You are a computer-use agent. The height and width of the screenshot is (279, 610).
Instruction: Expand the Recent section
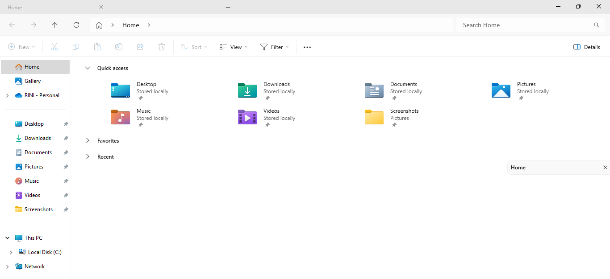88,157
